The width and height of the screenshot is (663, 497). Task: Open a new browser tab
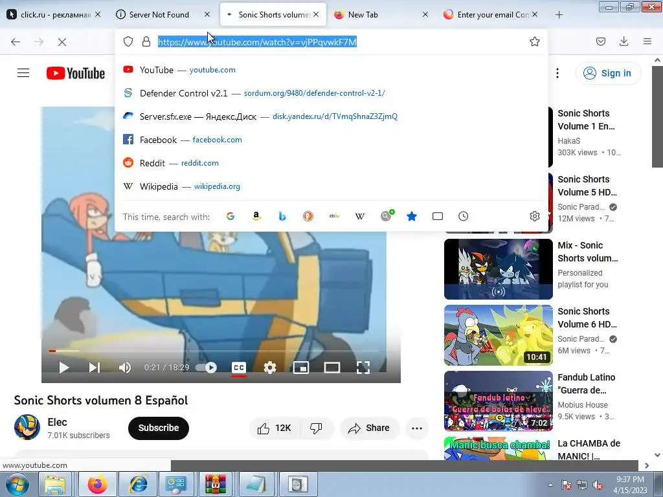[559, 15]
